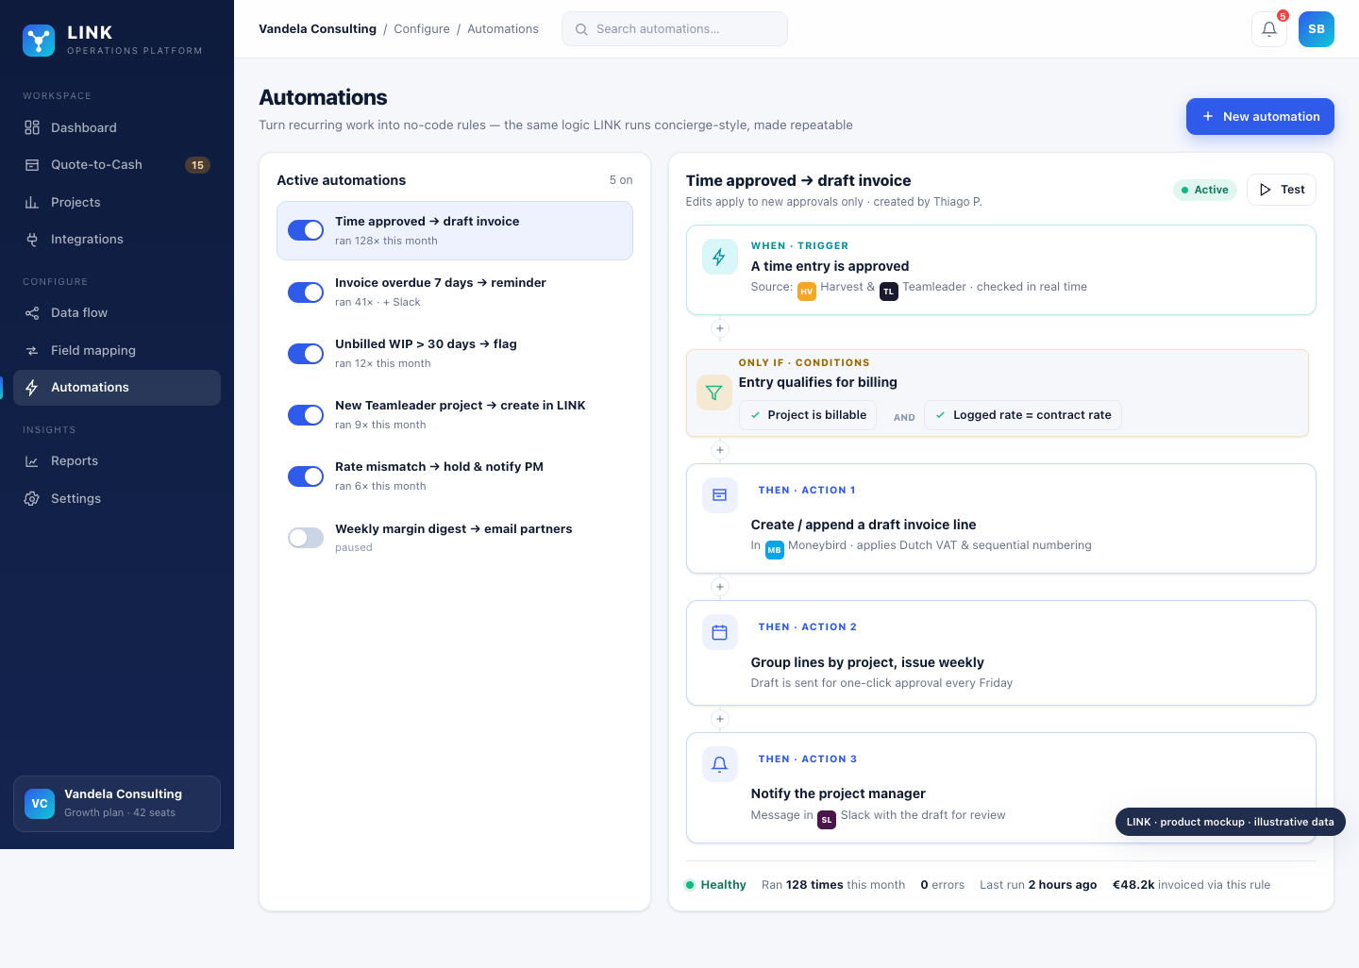The height and width of the screenshot is (968, 1359).
Task: Click Action 3 bell icon
Action: (x=719, y=764)
